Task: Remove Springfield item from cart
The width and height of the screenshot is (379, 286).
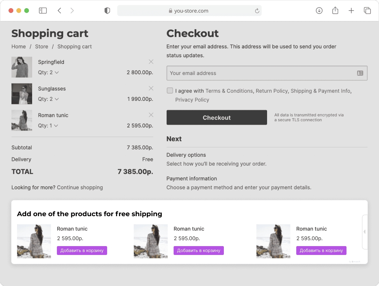Action: click(151, 62)
